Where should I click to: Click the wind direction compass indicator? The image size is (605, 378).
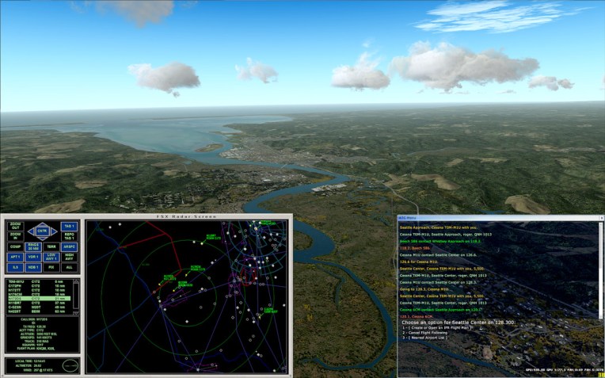coord(70,365)
